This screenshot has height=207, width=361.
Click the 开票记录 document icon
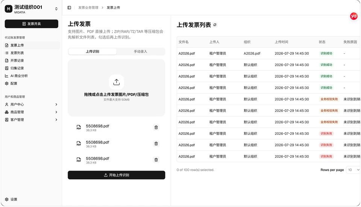pyautogui.click(x=7, y=60)
